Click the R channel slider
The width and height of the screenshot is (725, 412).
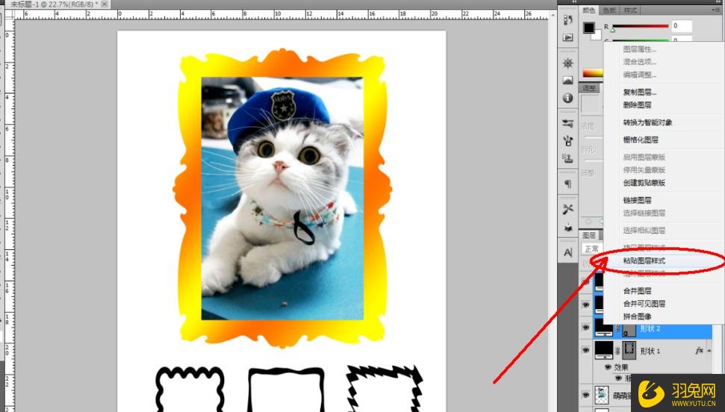(x=641, y=26)
